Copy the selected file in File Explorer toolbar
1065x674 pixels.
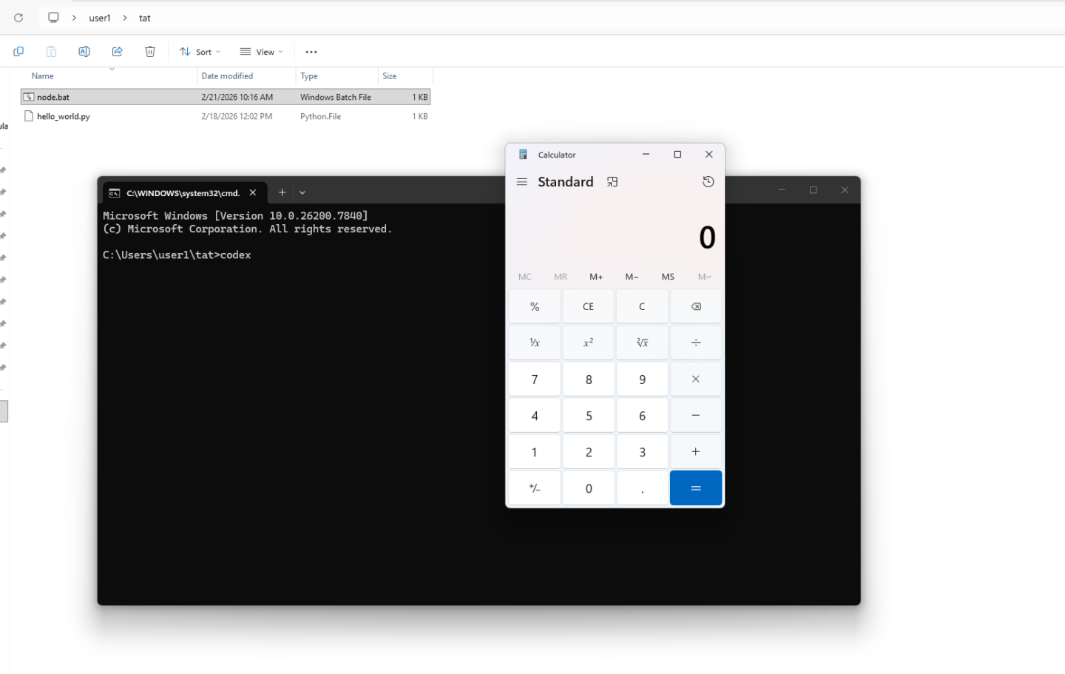tap(18, 52)
